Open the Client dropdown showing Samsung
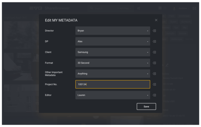201x127 pixels. [113, 52]
